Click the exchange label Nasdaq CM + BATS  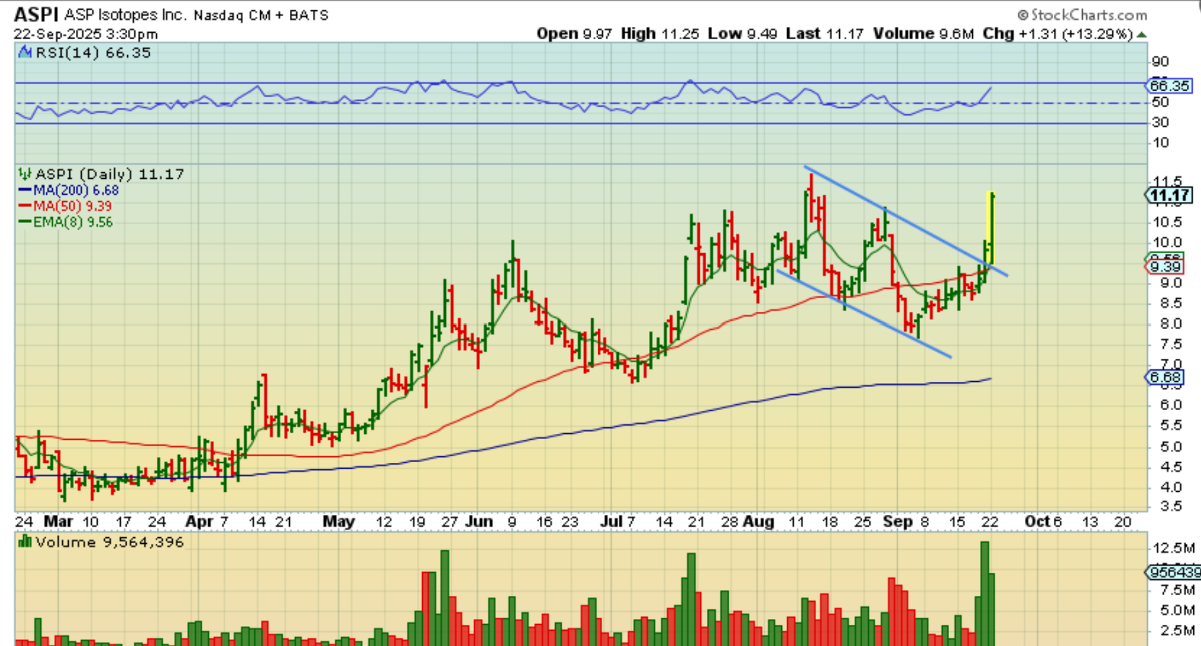tap(261, 15)
